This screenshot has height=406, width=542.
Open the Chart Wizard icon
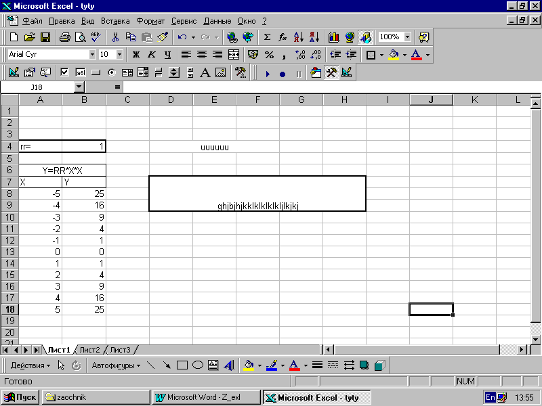click(x=333, y=37)
